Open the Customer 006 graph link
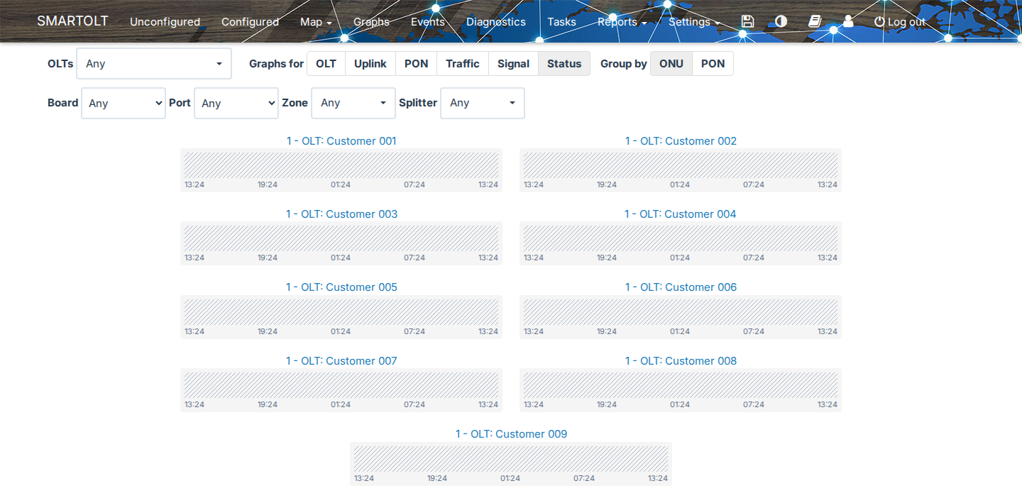This screenshot has height=498, width=1022. [681, 287]
